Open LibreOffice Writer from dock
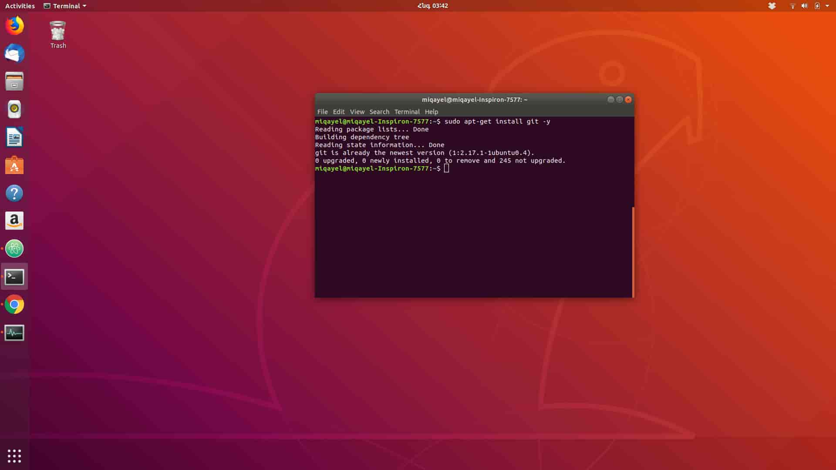This screenshot has width=836, height=470. (14, 138)
